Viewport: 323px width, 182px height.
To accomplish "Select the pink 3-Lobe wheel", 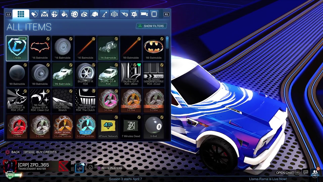I will (x=108, y=101).
